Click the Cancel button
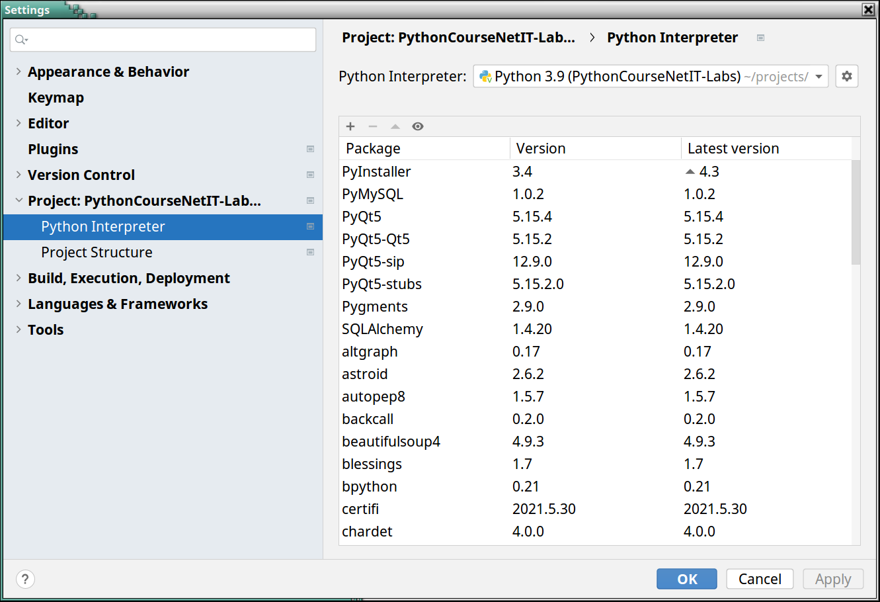This screenshot has height=602, width=880. pos(760,579)
